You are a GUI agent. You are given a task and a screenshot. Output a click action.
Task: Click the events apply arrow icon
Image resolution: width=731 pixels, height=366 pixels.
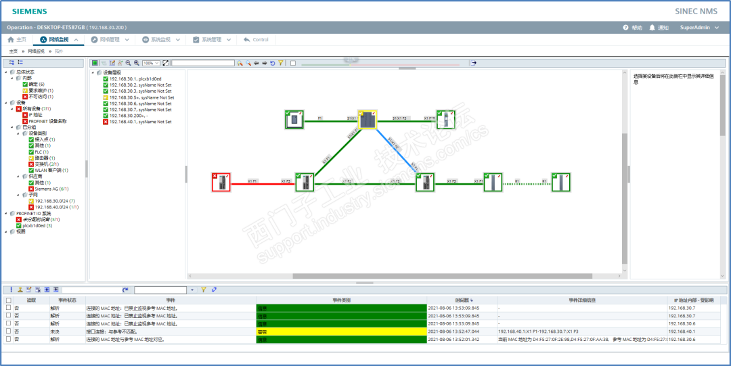click(x=125, y=290)
